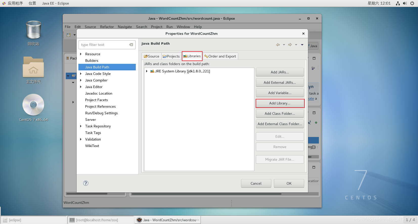Image resolution: width=418 pixels, height=224 pixels.
Task: Expand the Validation node
Action: [x=81, y=139]
